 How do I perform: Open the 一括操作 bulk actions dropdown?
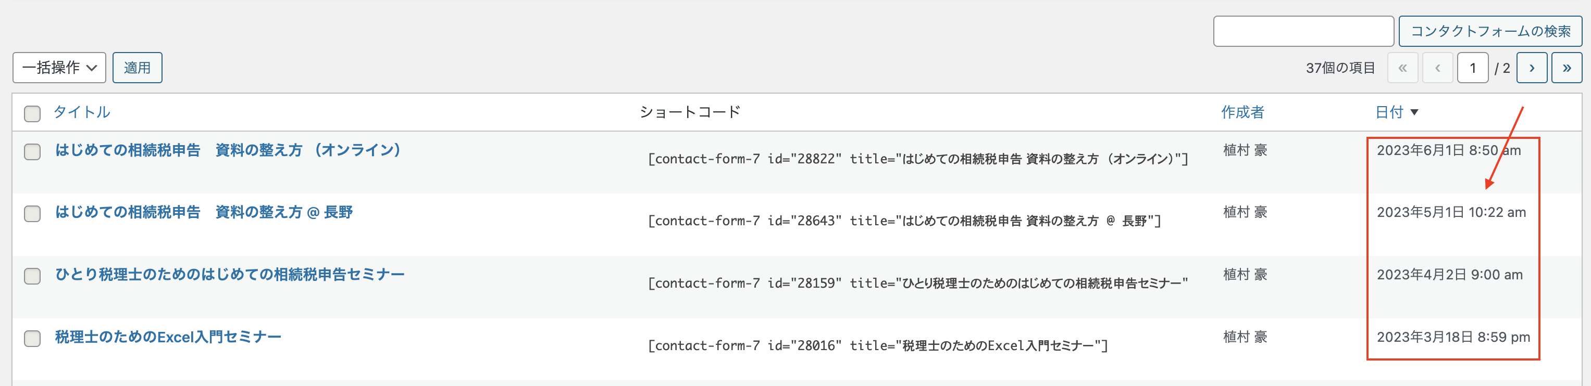(59, 68)
